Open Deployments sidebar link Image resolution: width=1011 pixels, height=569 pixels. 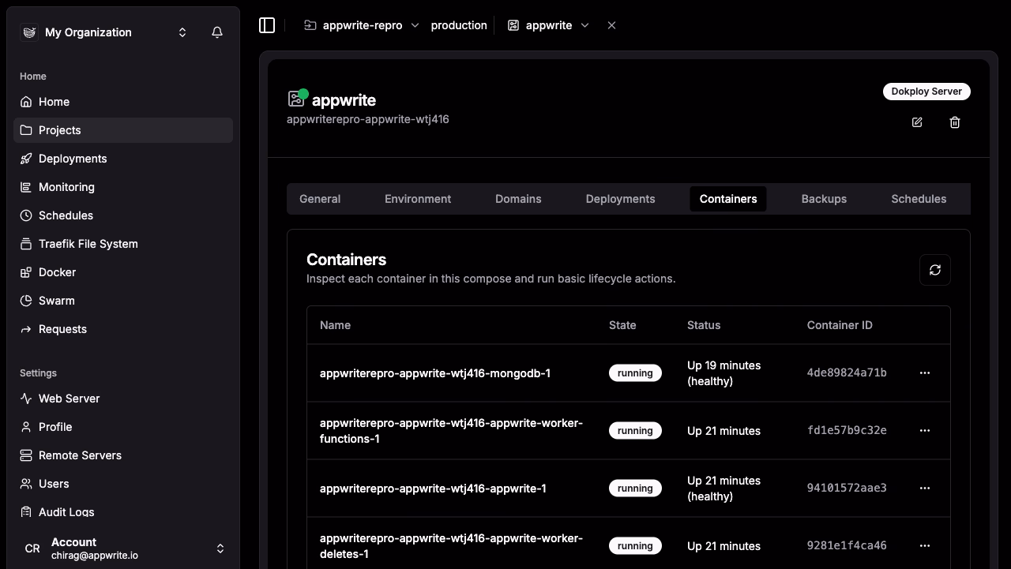pyautogui.click(x=123, y=159)
